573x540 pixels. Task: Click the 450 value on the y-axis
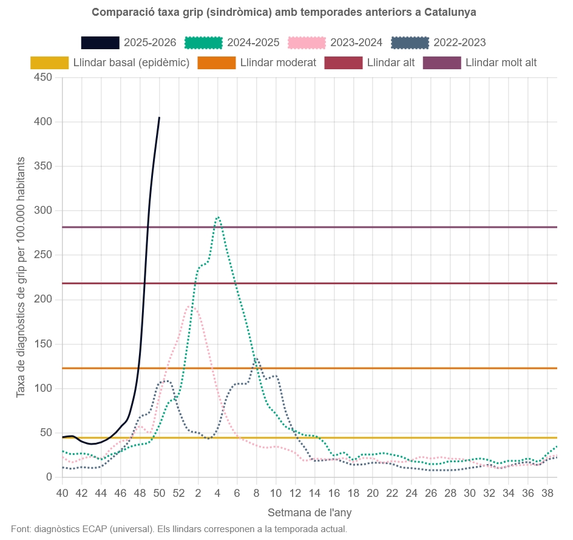(x=43, y=77)
